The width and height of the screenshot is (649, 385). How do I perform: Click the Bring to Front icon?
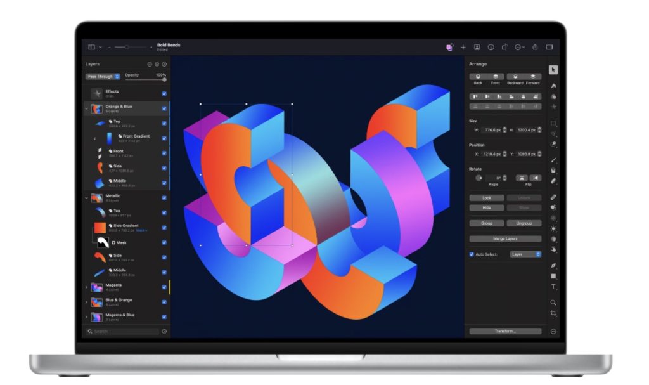[x=496, y=77]
